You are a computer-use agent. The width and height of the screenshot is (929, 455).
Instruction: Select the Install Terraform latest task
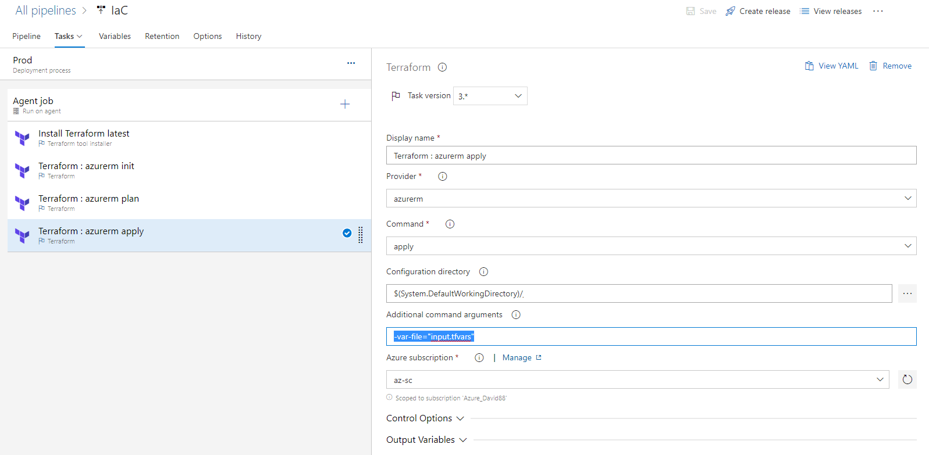coord(189,138)
